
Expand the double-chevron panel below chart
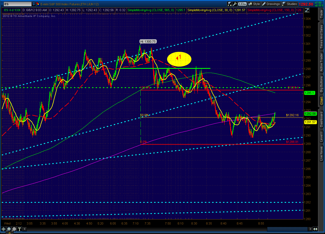point(9,233)
